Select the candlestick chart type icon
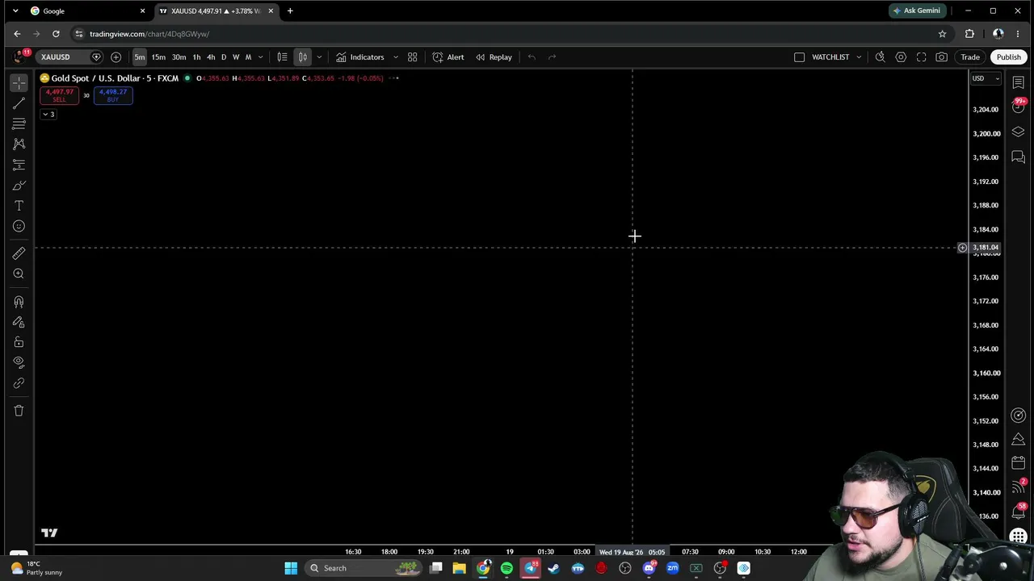The width and height of the screenshot is (1034, 581). (x=303, y=57)
